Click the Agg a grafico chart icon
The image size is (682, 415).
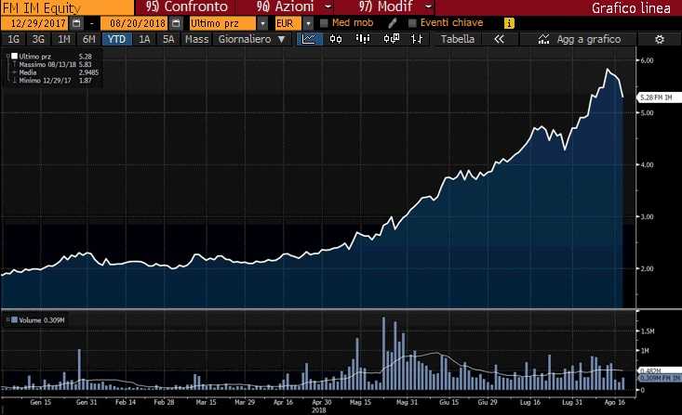543,40
